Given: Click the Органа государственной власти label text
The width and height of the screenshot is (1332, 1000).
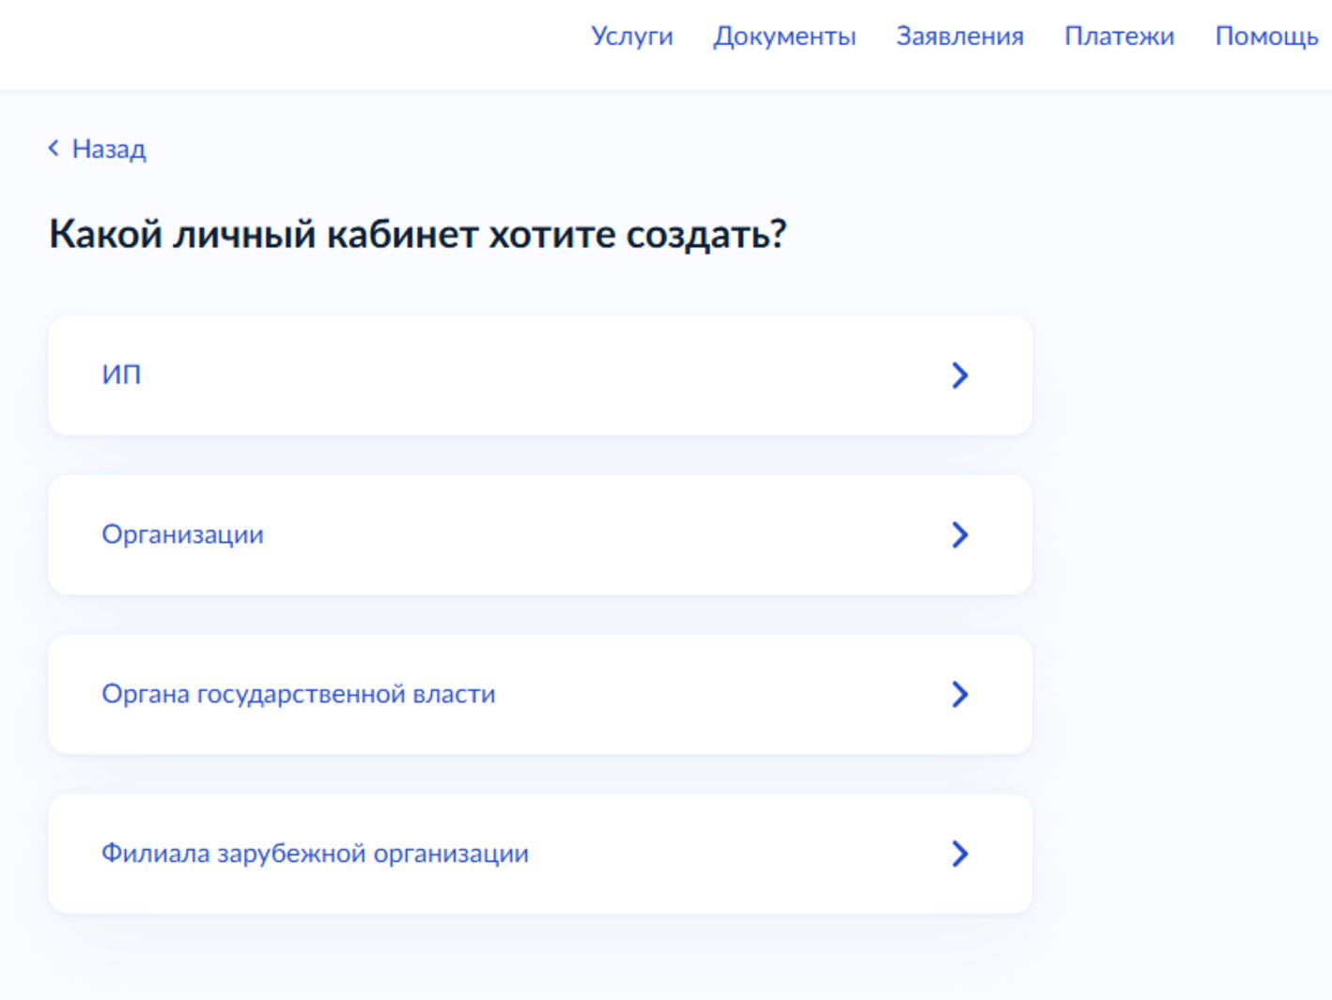Looking at the screenshot, I should (x=298, y=695).
